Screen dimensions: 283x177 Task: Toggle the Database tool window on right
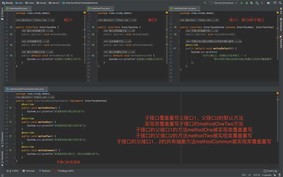point(281,24)
